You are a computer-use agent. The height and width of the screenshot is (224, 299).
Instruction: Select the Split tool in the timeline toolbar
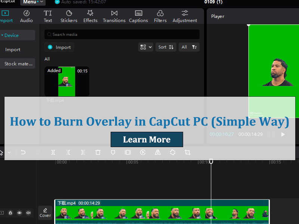click(x=53, y=152)
